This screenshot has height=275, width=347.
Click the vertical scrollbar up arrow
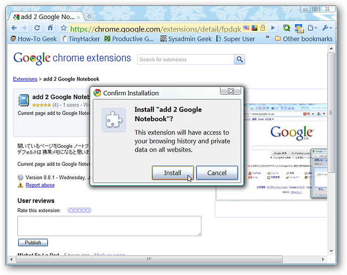pos(331,48)
